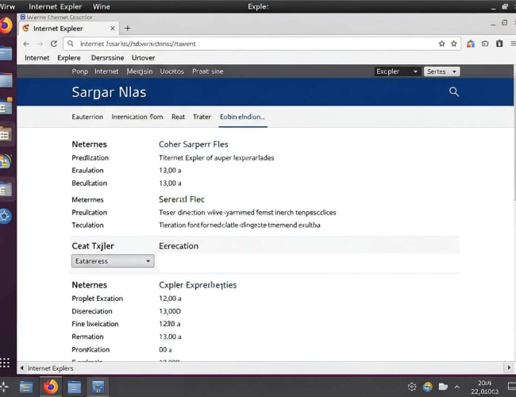Click the search magnifier in address bar
This screenshot has width=516, height=397.
coord(71,44)
